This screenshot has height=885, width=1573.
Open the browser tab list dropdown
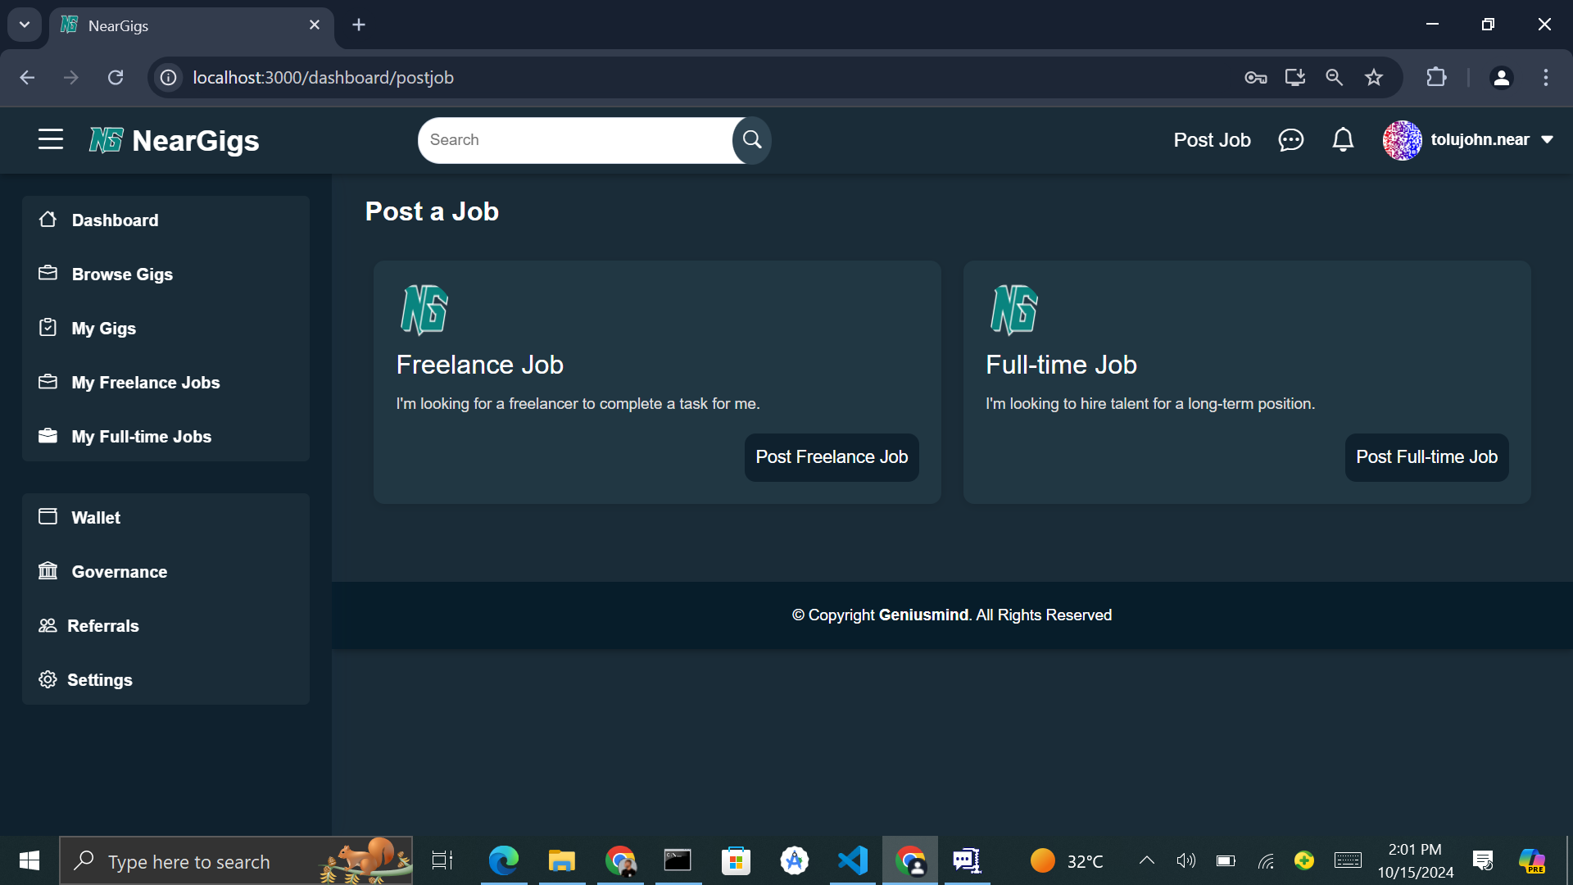coord(25,25)
